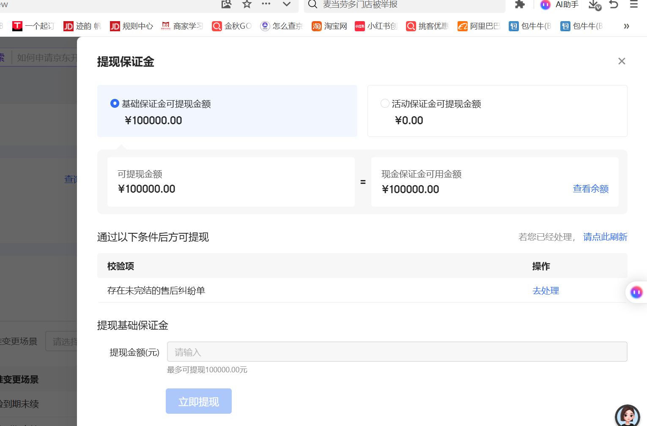Viewport: 647px width, 426px height.
Task: Open the customer service avatar icon
Action: [x=628, y=416]
